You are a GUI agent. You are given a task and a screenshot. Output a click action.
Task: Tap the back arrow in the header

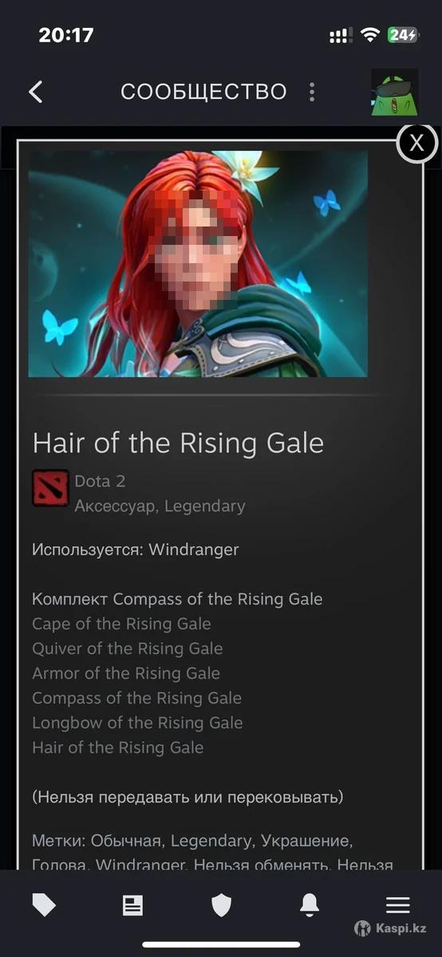(x=36, y=92)
